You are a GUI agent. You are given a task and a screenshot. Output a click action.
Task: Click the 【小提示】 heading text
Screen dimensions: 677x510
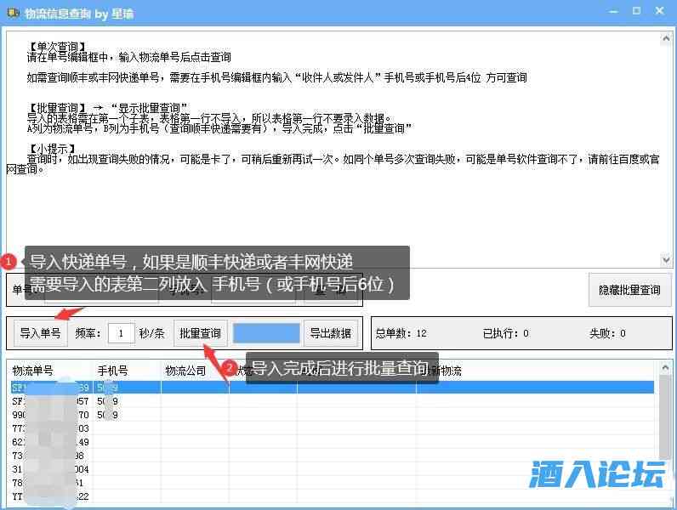click(52, 149)
